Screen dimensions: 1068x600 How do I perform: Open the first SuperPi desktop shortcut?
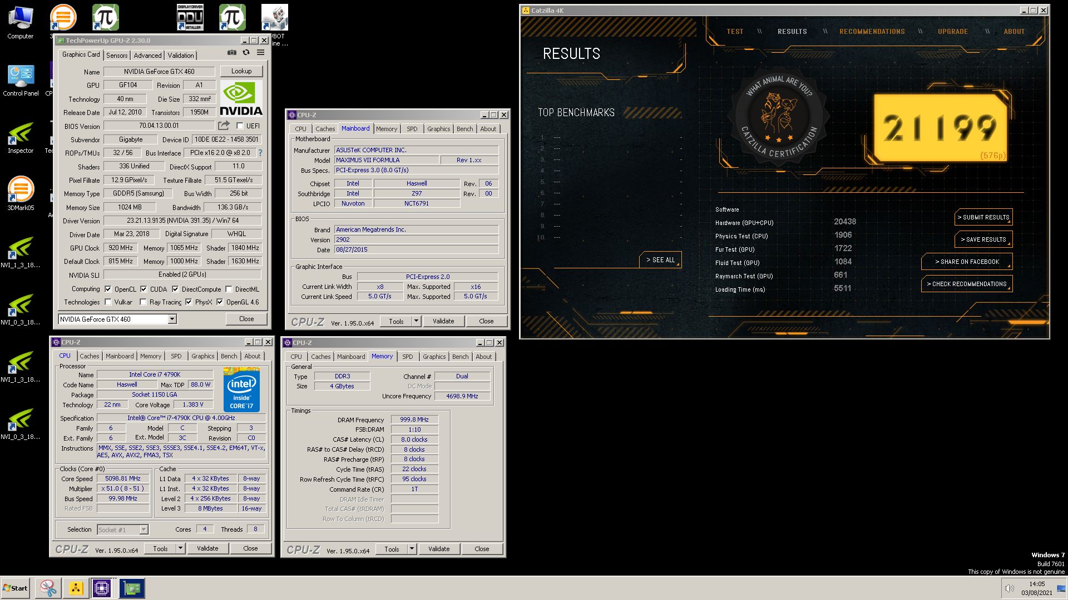click(106, 17)
